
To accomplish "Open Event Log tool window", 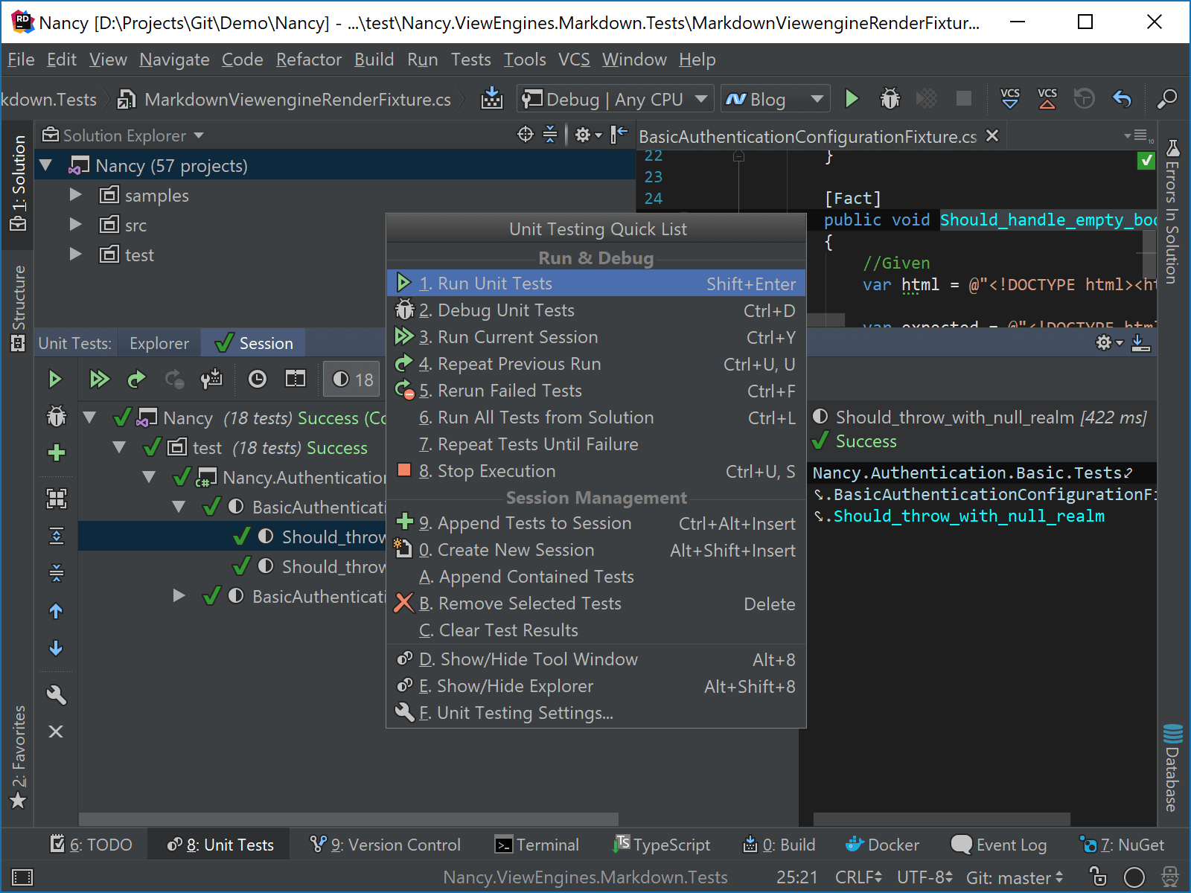I will [x=1000, y=845].
